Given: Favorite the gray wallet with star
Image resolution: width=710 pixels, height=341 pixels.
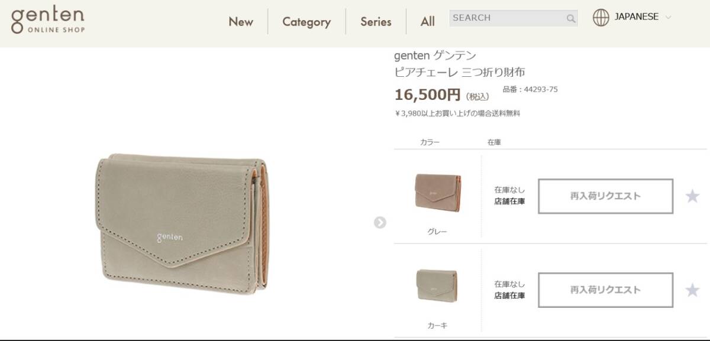Looking at the screenshot, I should (692, 196).
